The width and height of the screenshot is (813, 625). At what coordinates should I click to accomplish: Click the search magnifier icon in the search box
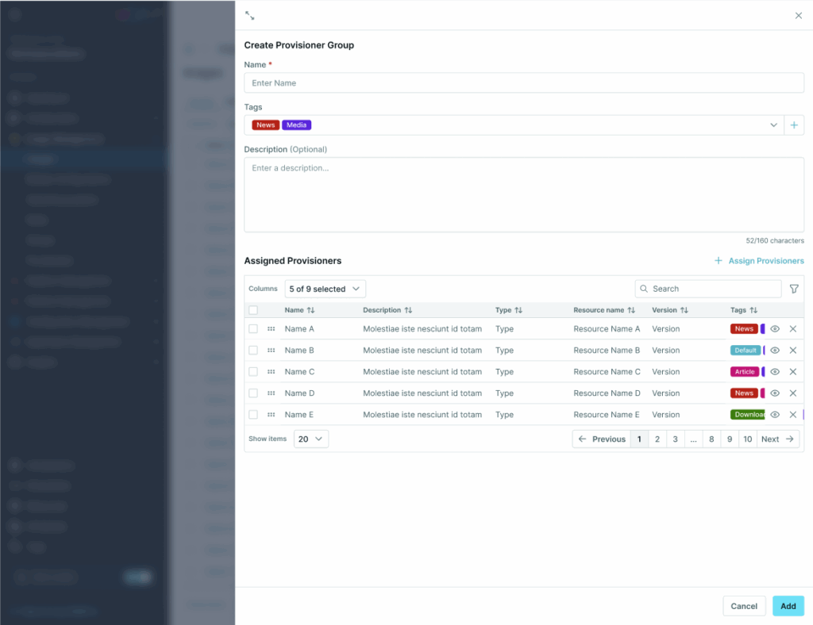coord(643,289)
